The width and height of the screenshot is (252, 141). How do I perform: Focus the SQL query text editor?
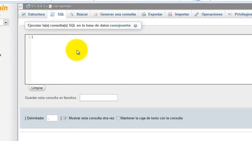(138, 59)
